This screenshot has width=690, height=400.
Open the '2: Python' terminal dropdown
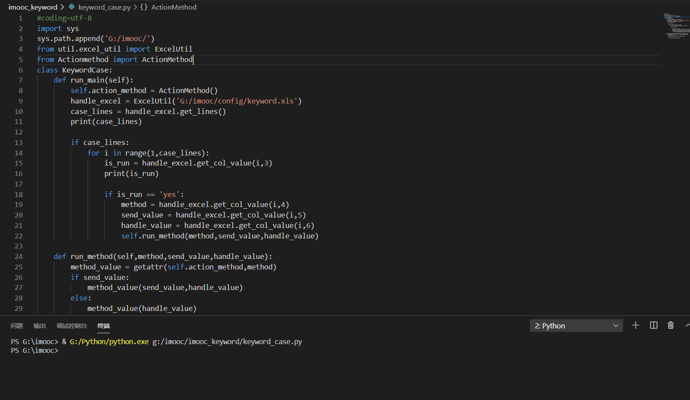(576, 326)
